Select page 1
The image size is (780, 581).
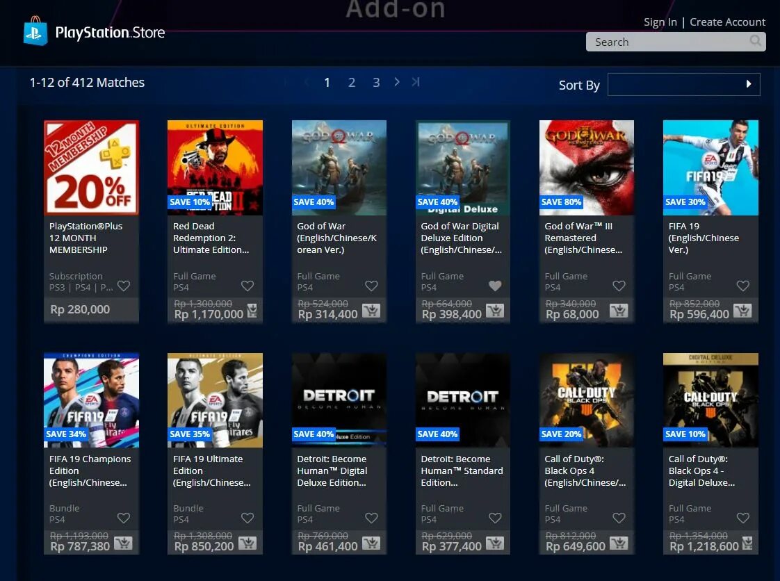click(327, 83)
